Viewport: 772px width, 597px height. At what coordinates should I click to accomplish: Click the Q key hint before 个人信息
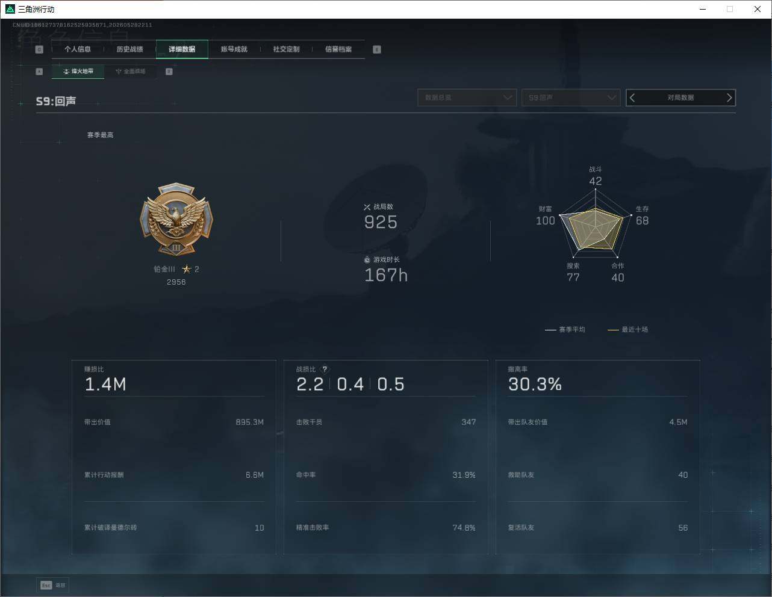tap(39, 49)
